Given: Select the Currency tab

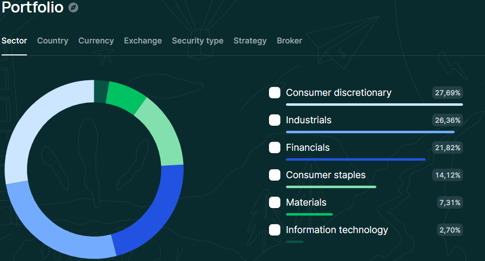Looking at the screenshot, I should coord(96,41).
